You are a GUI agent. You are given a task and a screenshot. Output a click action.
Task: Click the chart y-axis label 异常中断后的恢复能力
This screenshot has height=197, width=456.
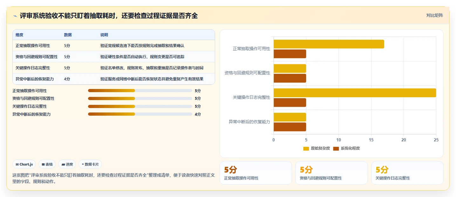point(249,122)
